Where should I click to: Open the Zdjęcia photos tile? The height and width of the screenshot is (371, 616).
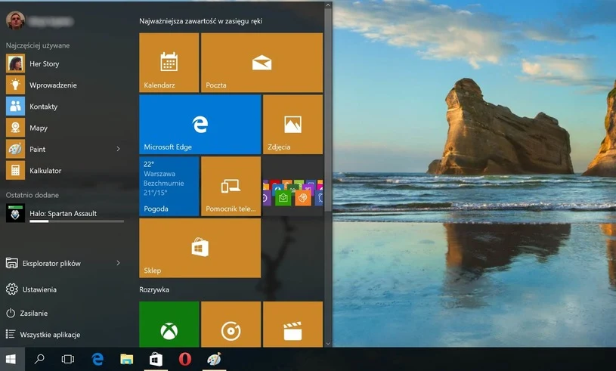293,125
